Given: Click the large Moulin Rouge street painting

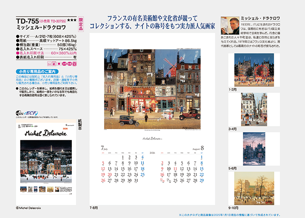Looking at the screenshot, I should tap(152, 89).
